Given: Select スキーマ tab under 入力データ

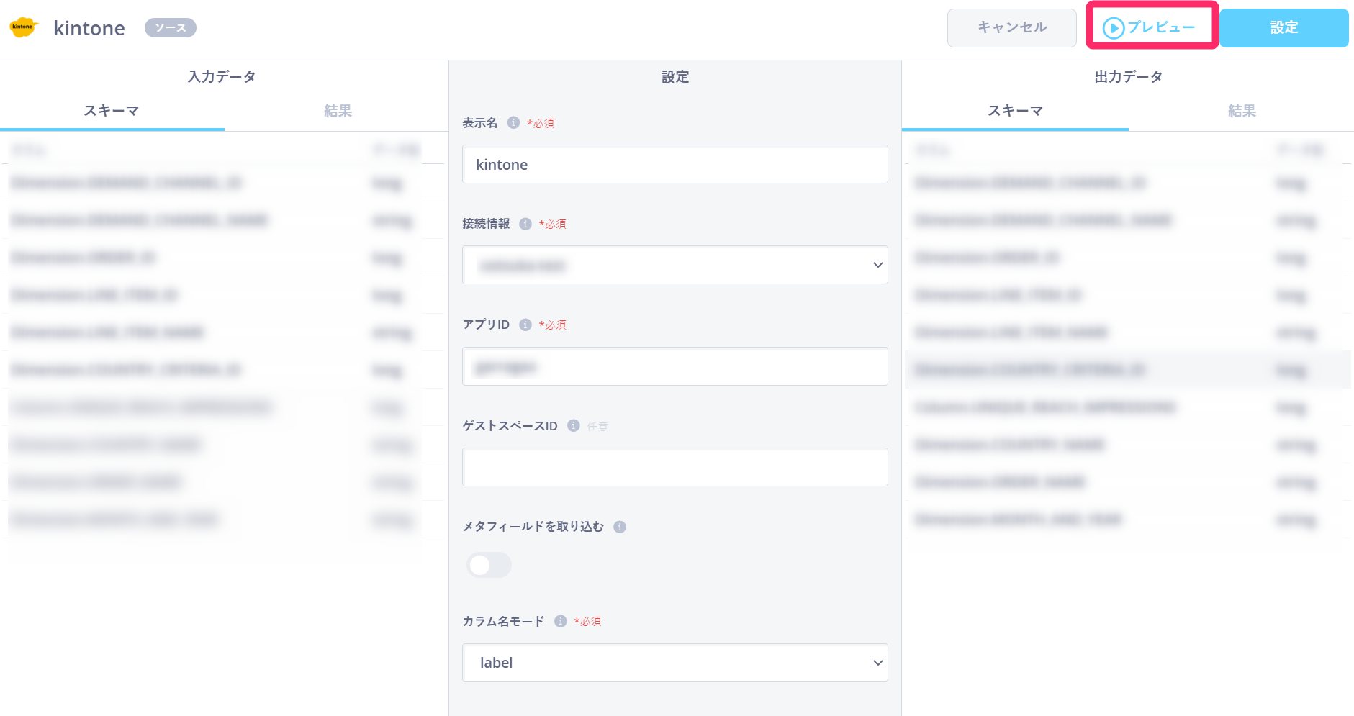Looking at the screenshot, I should pos(112,111).
